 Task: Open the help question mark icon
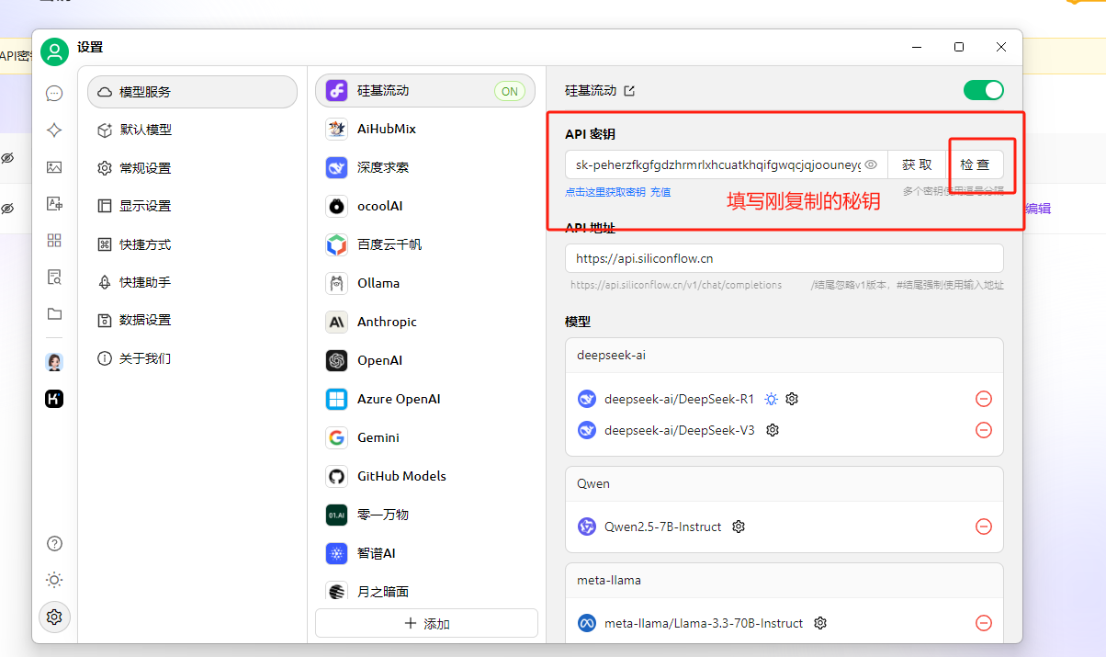coord(54,544)
